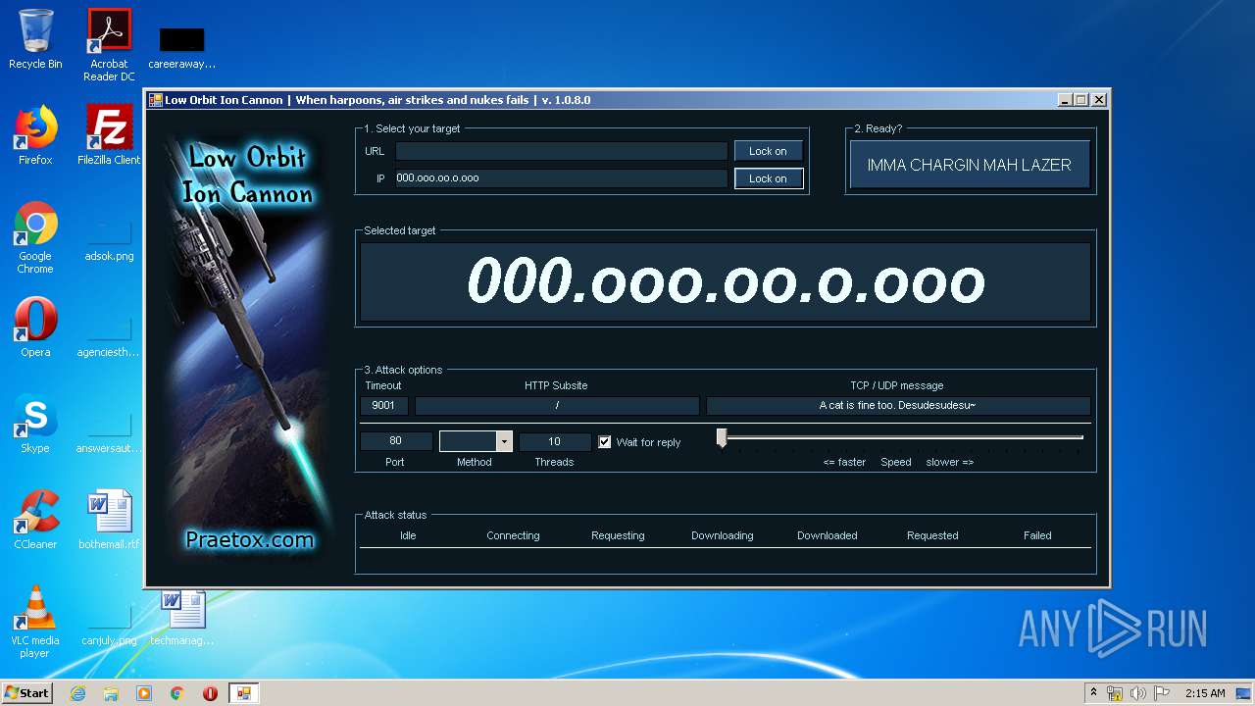
Task: Launch Opera desktop shortcut
Action: click(35, 328)
